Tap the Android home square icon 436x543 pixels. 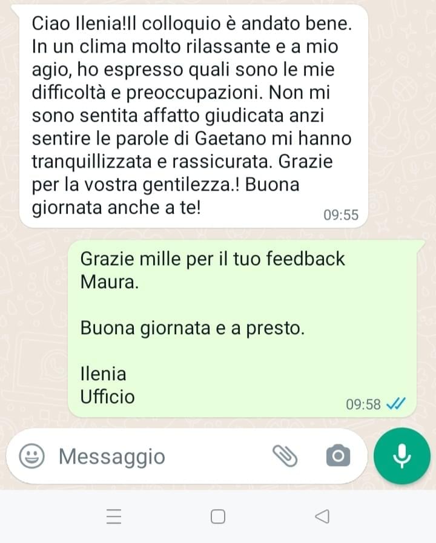point(218,516)
